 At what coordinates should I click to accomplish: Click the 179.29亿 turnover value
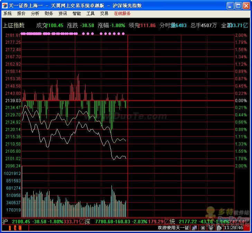(157, 222)
